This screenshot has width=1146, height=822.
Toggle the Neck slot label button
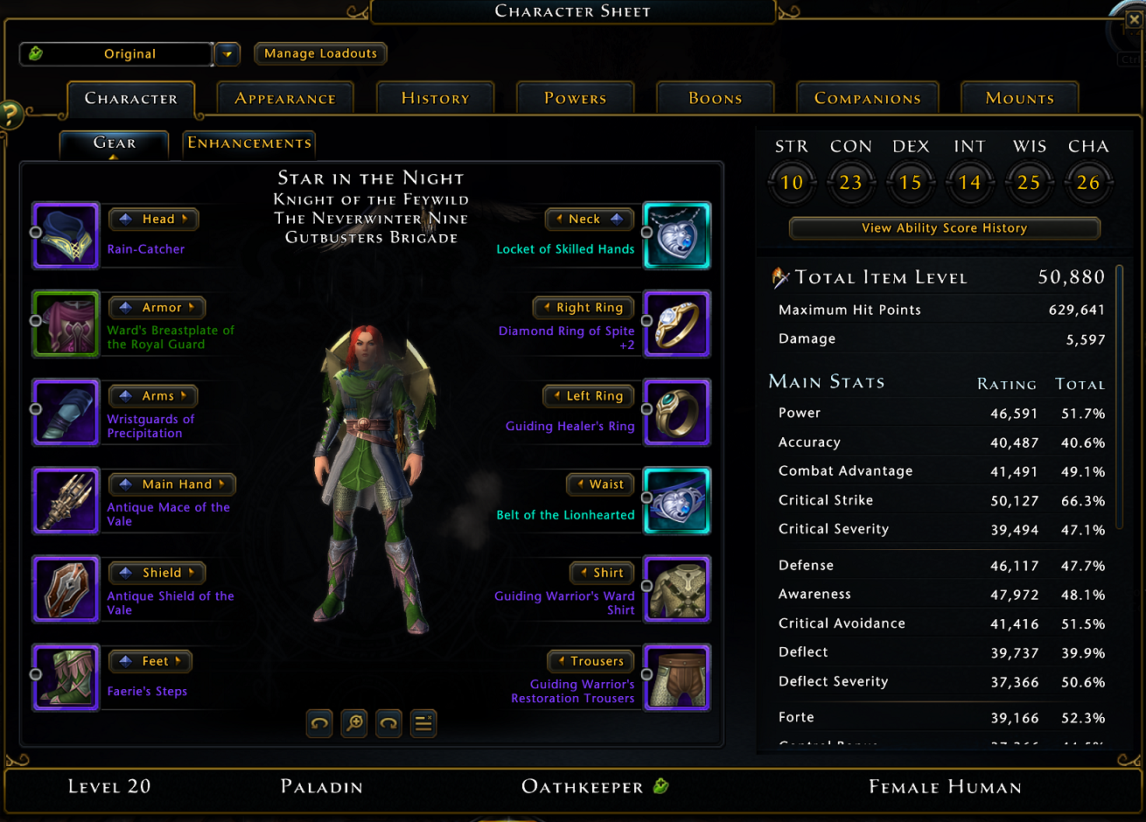point(589,219)
